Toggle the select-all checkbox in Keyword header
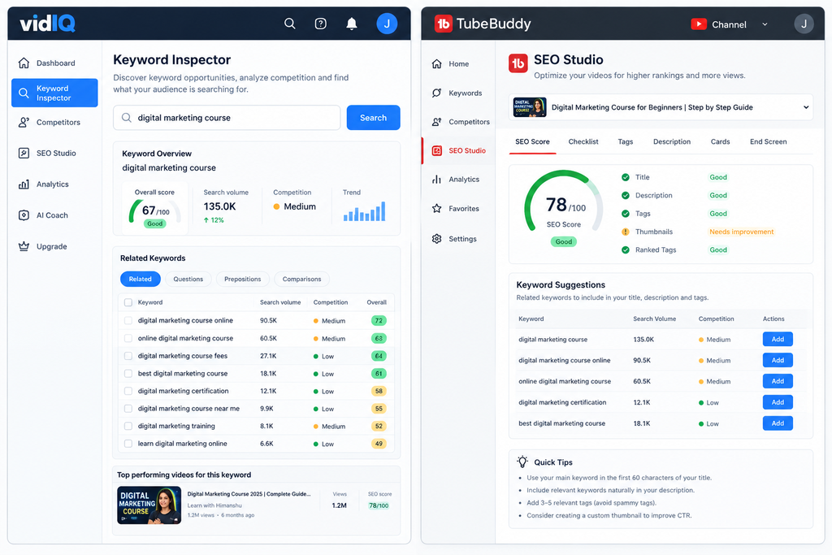 (128, 302)
